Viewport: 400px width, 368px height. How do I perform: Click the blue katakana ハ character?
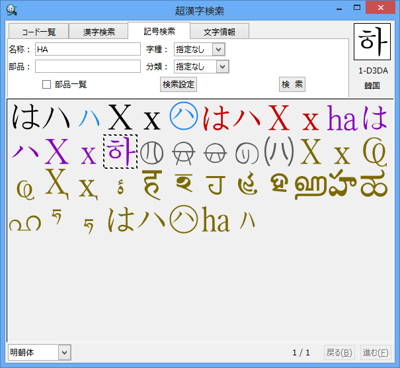[x=89, y=118]
